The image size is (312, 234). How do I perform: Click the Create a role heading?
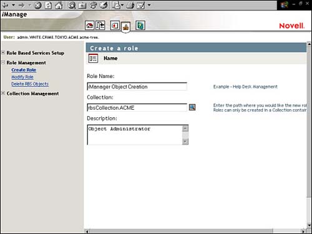(x=114, y=48)
